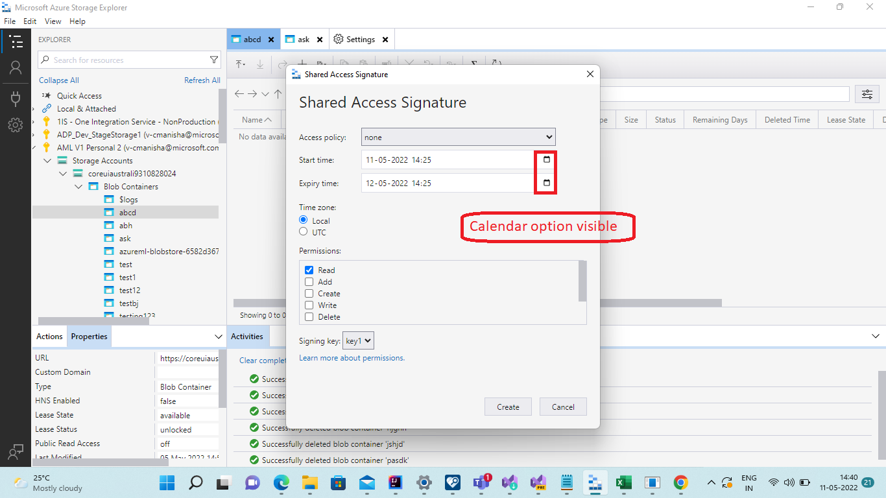886x498 pixels.
Task: Open the Explorer panel icon in sidebar
Action: tap(16, 41)
